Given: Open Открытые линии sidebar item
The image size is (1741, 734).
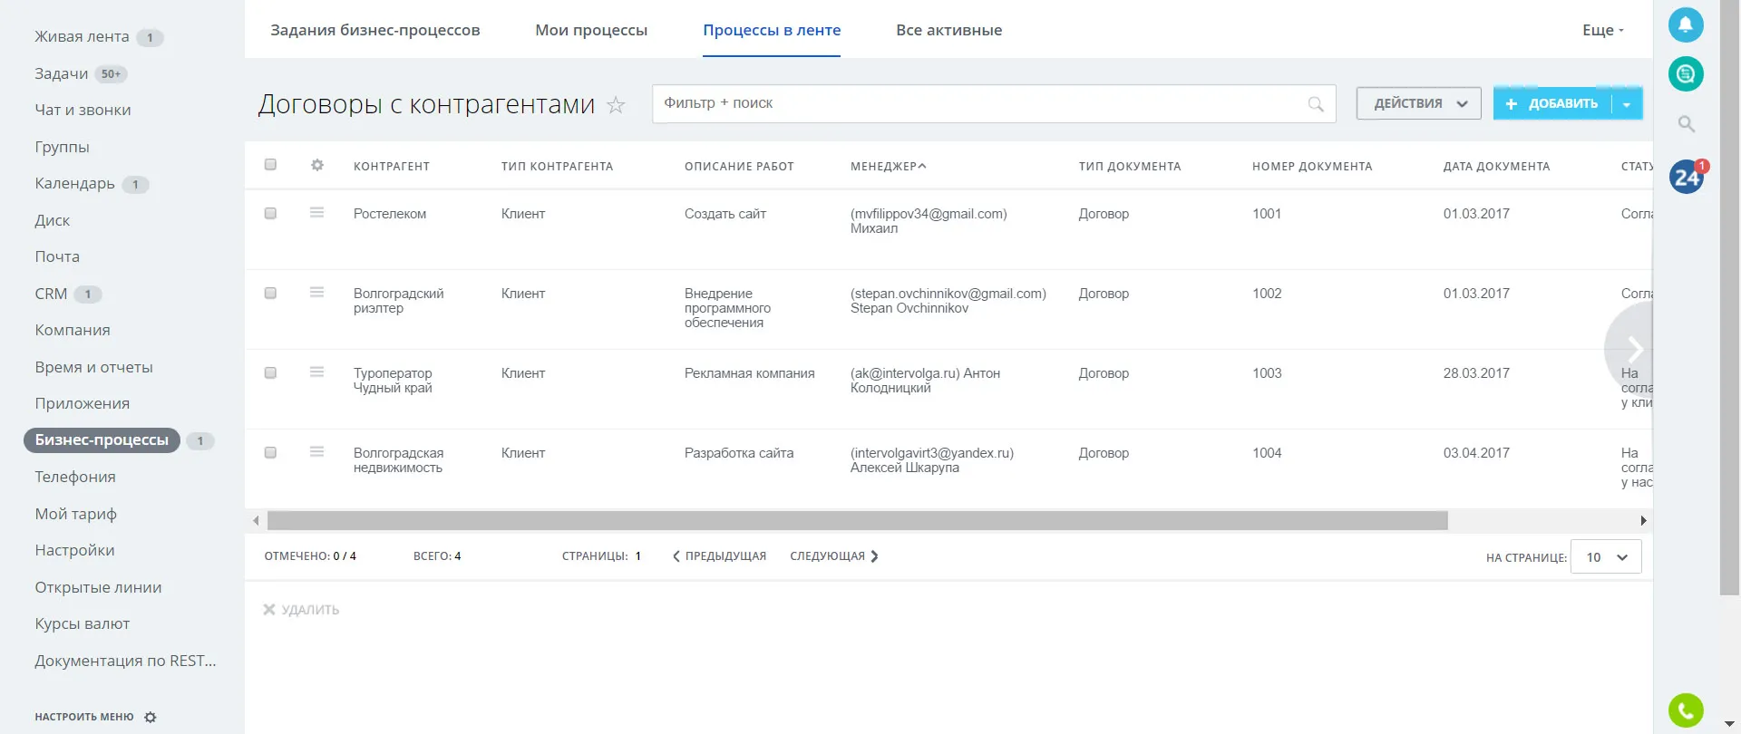Looking at the screenshot, I should point(98,587).
